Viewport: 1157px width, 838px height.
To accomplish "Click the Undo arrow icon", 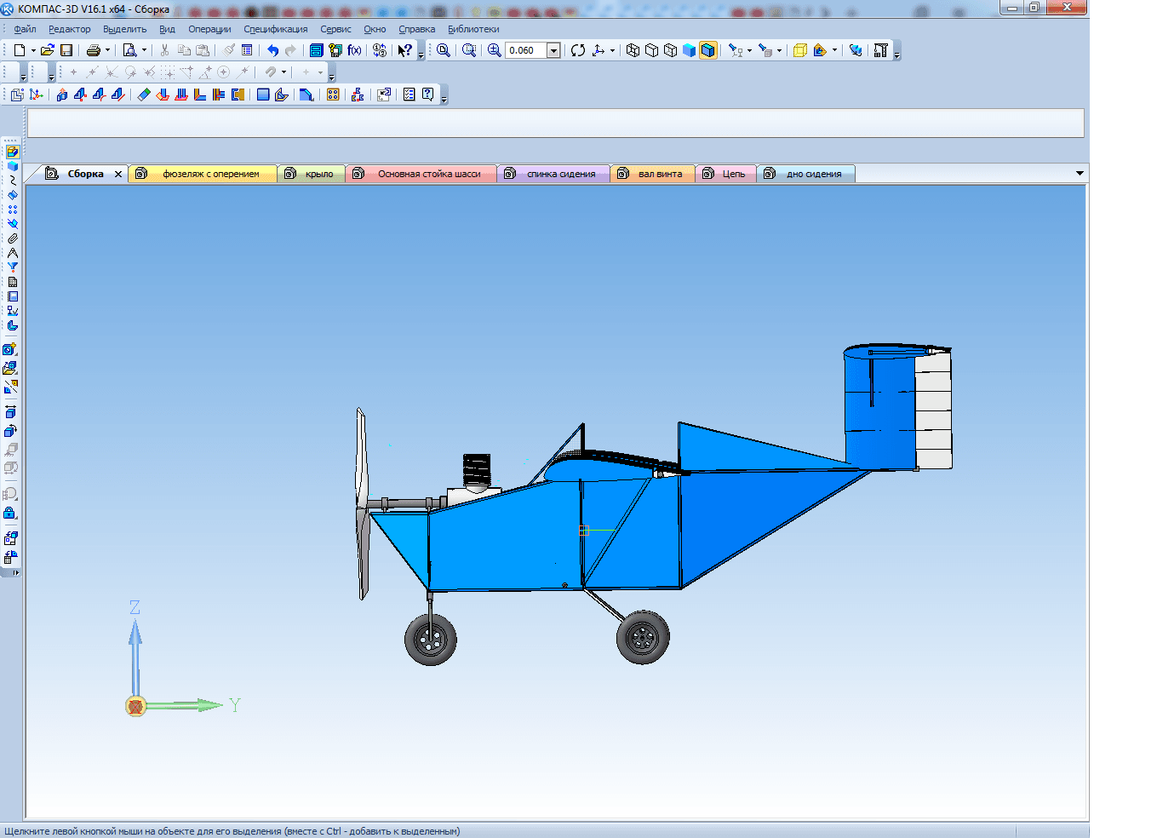I will pyautogui.click(x=272, y=50).
